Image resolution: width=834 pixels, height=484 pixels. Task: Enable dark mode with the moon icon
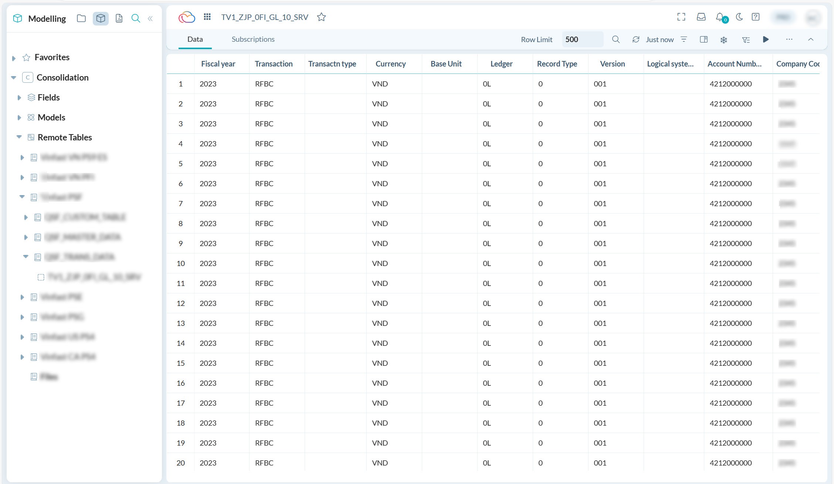[739, 17]
